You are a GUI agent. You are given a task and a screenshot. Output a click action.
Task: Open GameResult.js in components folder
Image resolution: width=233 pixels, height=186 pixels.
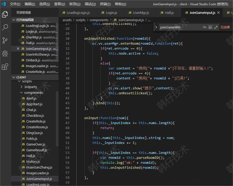tap(35, 150)
